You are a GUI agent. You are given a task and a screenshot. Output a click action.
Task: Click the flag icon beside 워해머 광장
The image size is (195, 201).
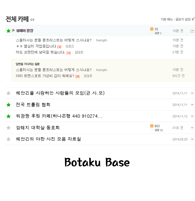(x=13, y=30)
